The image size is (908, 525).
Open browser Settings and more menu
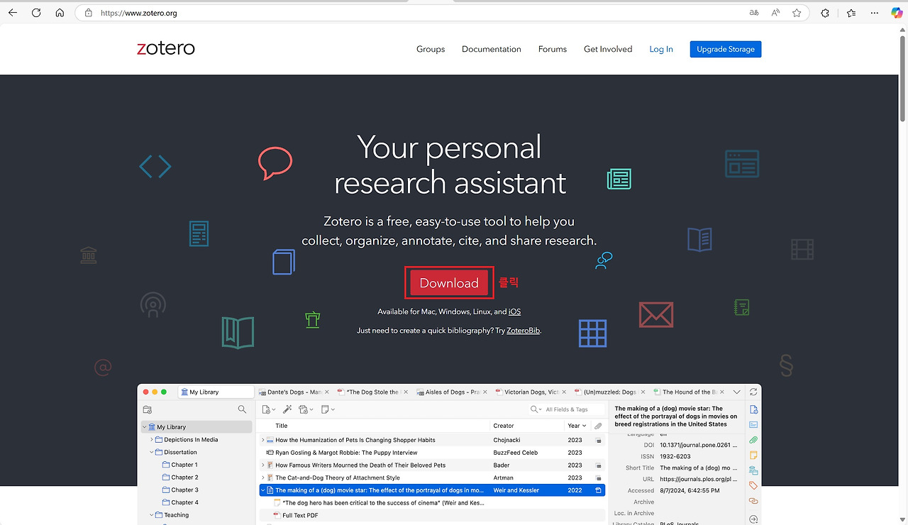(875, 13)
